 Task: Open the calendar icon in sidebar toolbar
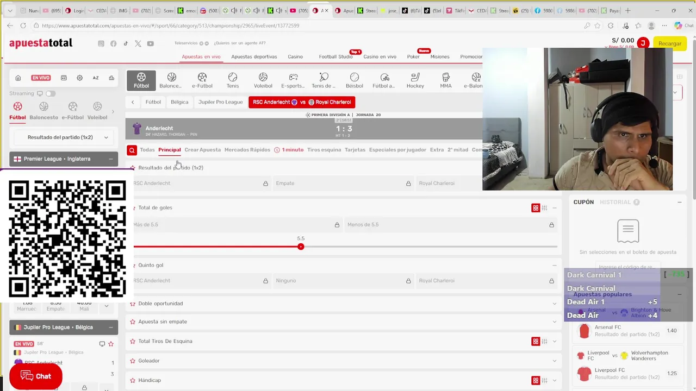64,78
